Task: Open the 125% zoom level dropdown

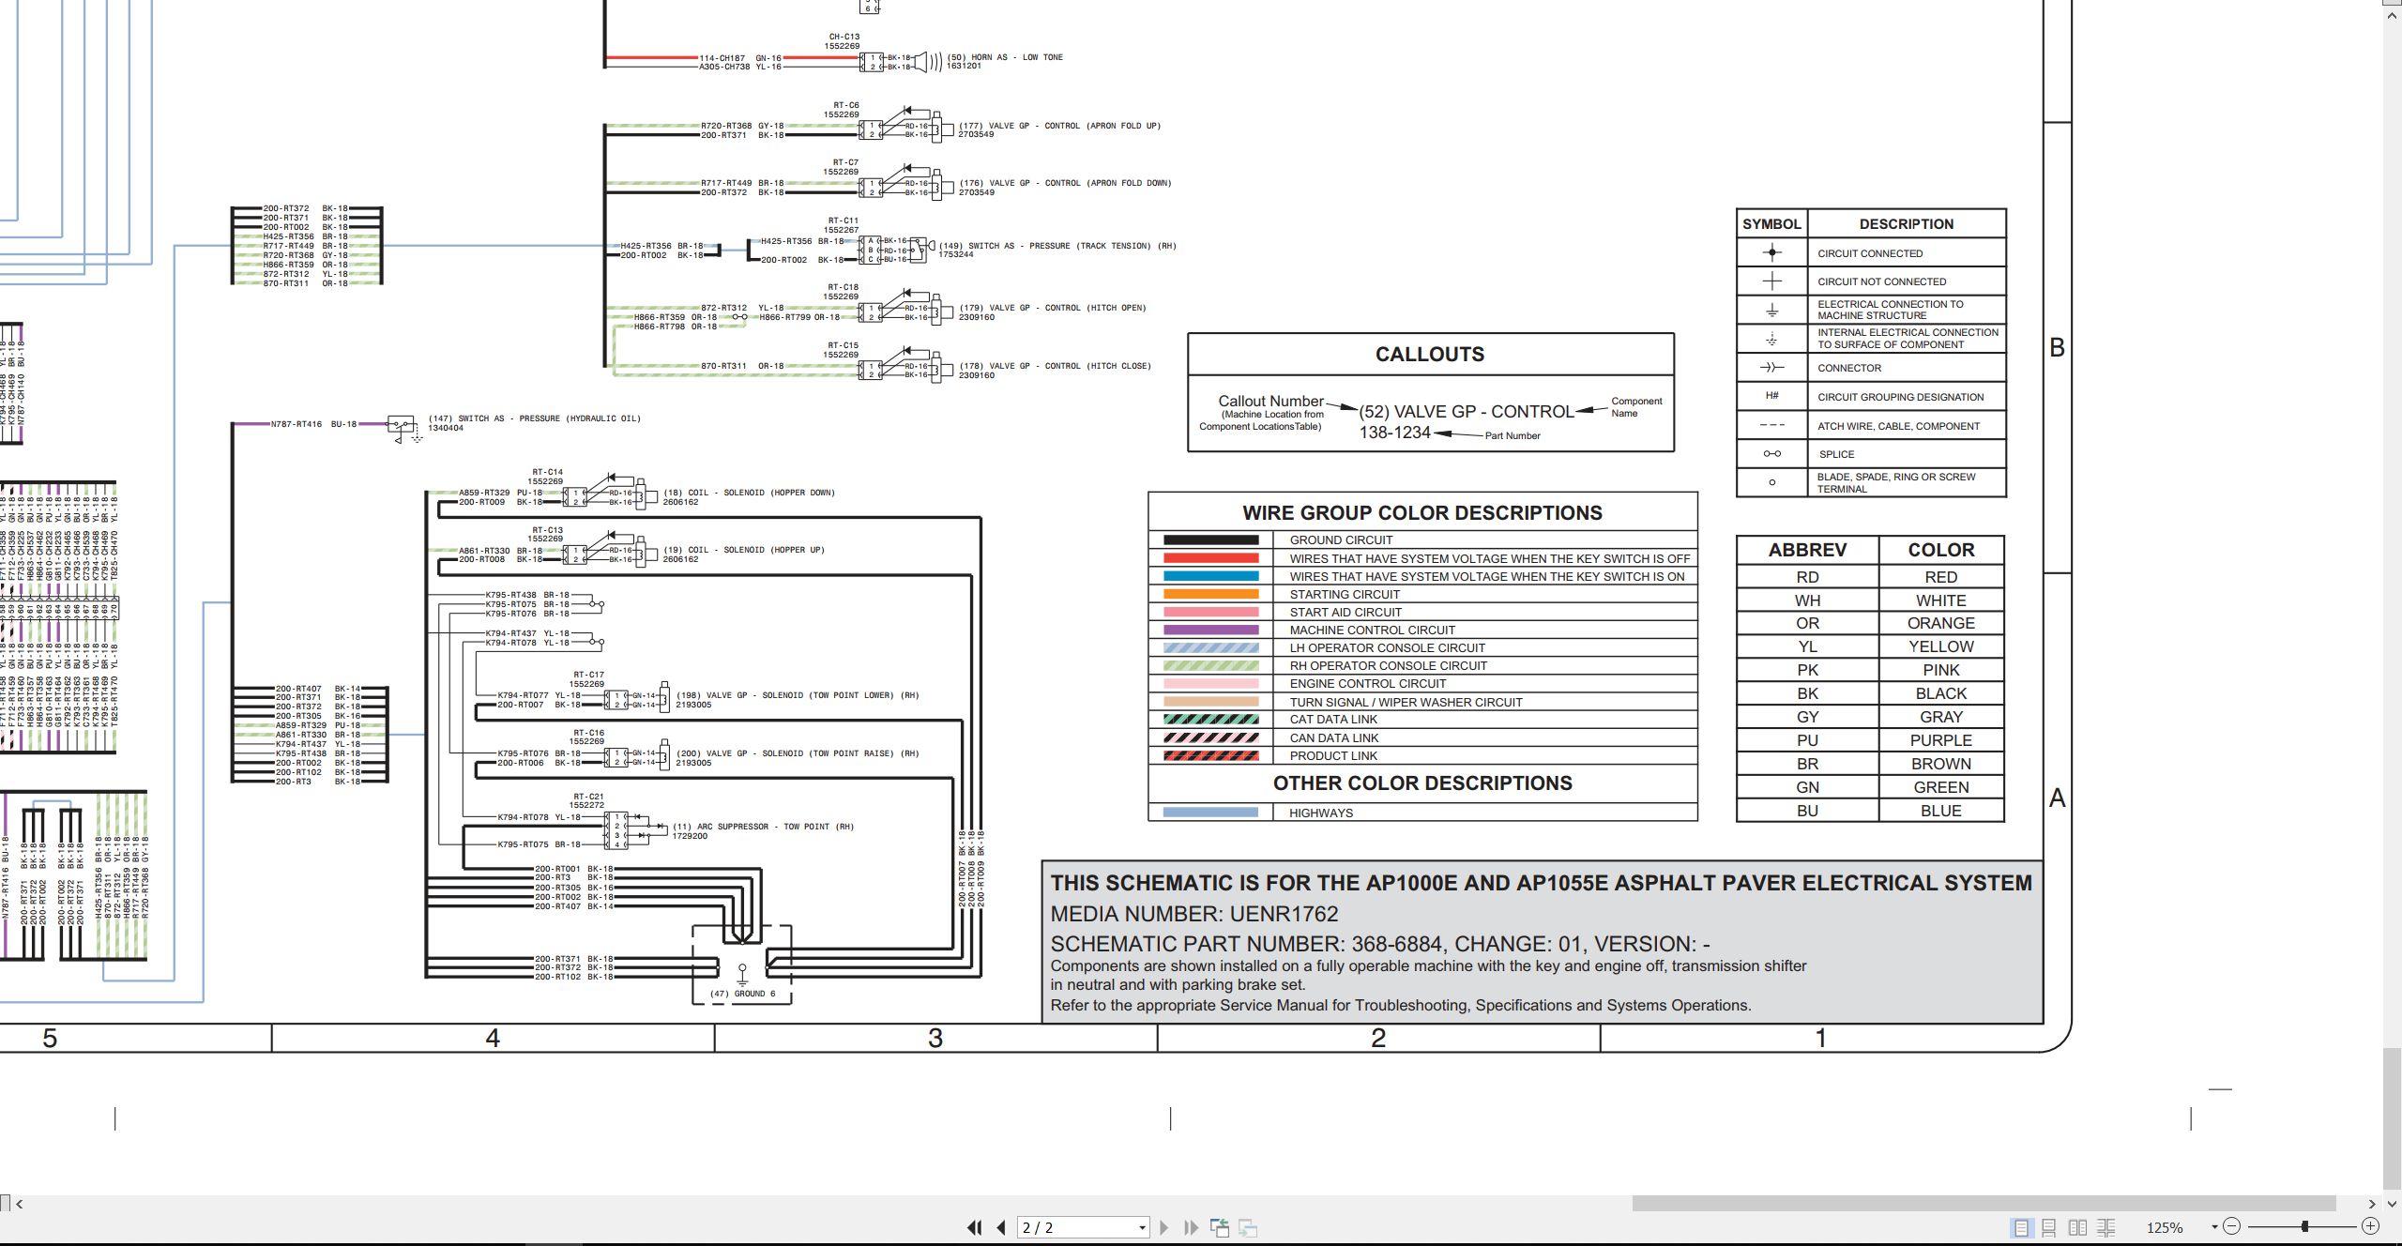Action: point(2214,1226)
